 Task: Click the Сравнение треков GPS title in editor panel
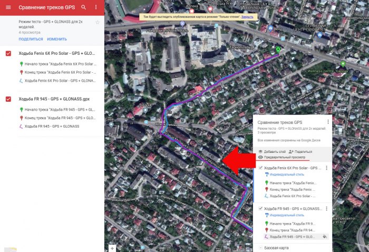coord(280,122)
